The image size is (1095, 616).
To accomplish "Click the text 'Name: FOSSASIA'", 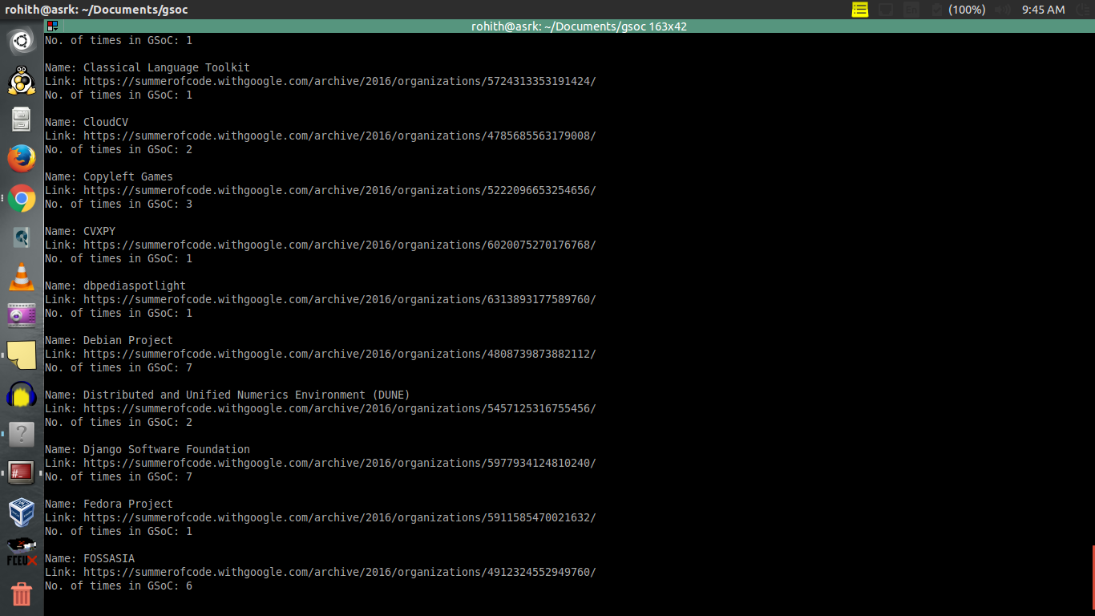I will click(90, 558).
